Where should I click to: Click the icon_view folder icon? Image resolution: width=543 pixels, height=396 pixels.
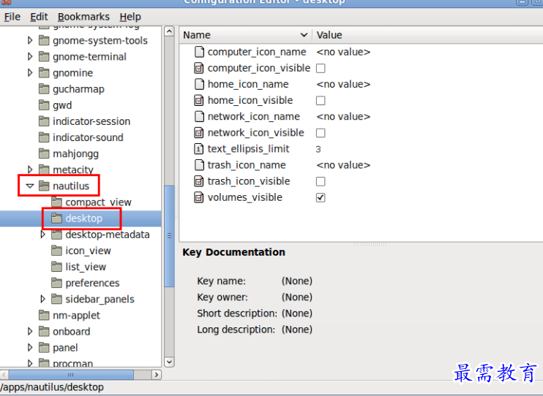pyautogui.click(x=57, y=251)
